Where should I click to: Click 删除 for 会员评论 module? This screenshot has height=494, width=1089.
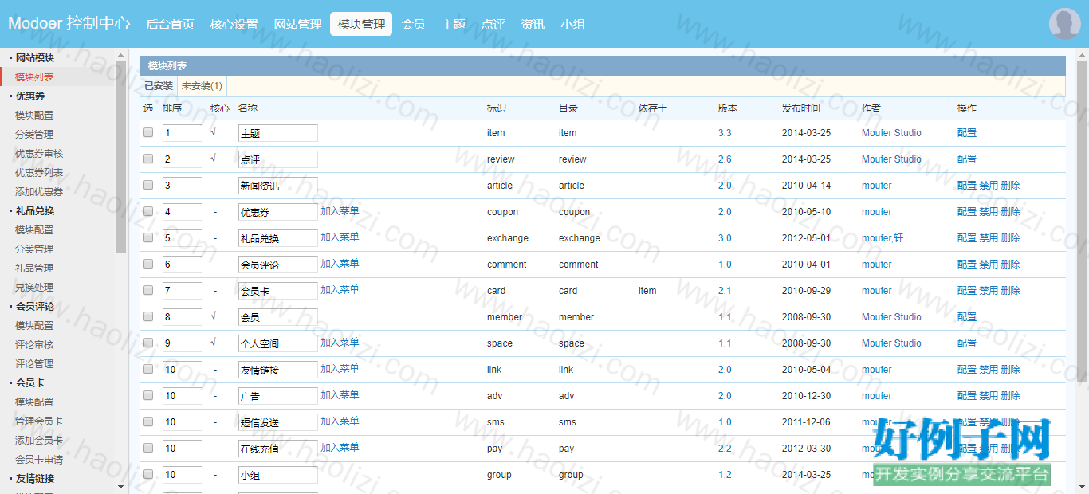click(x=1011, y=265)
